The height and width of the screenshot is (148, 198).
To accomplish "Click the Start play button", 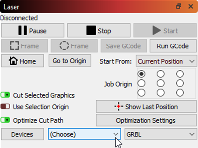I will (x=164, y=31).
